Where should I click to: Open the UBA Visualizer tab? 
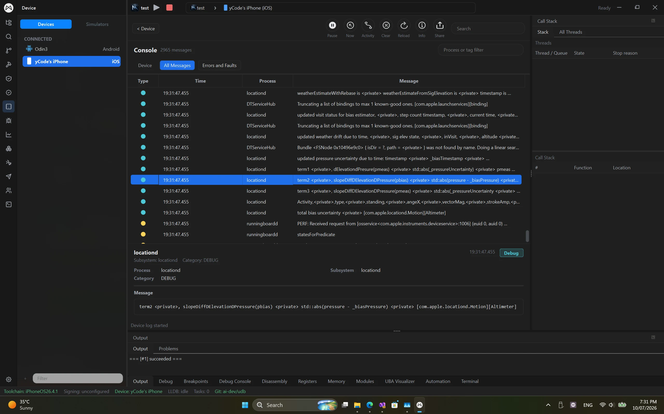pos(400,381)
